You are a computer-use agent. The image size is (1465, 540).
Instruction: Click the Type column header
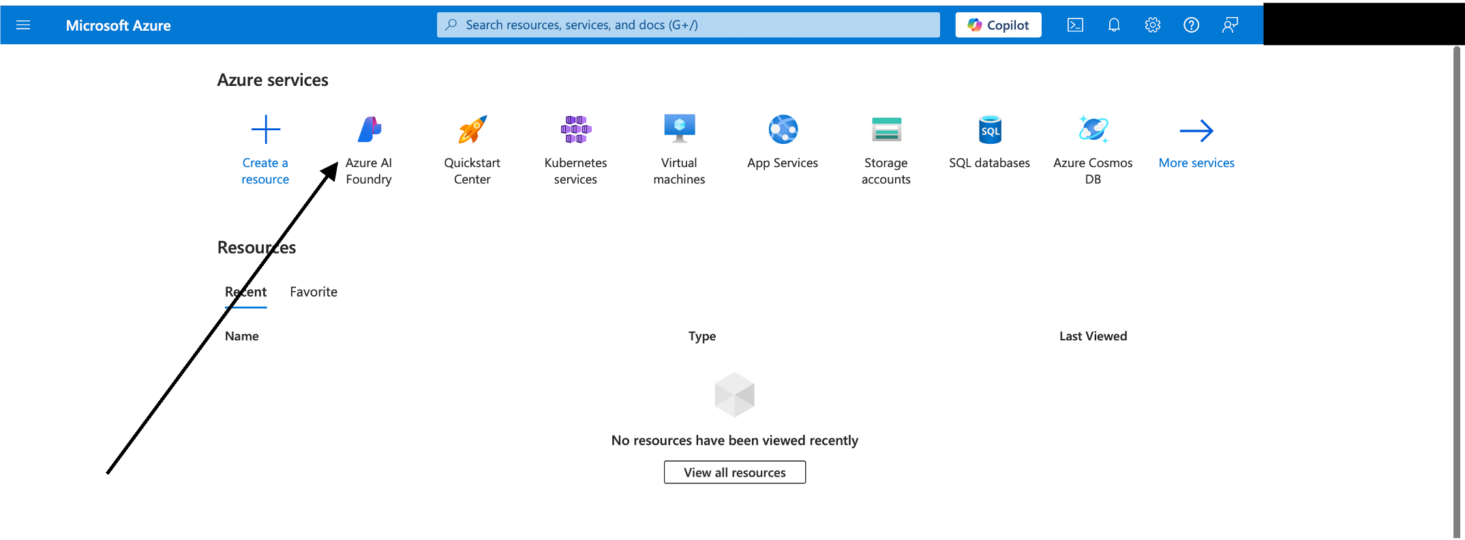pyautogui.click(x=702, y=336)
